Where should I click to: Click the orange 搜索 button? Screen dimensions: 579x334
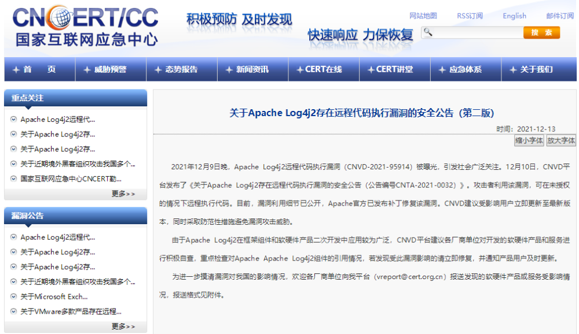(541, 32)
